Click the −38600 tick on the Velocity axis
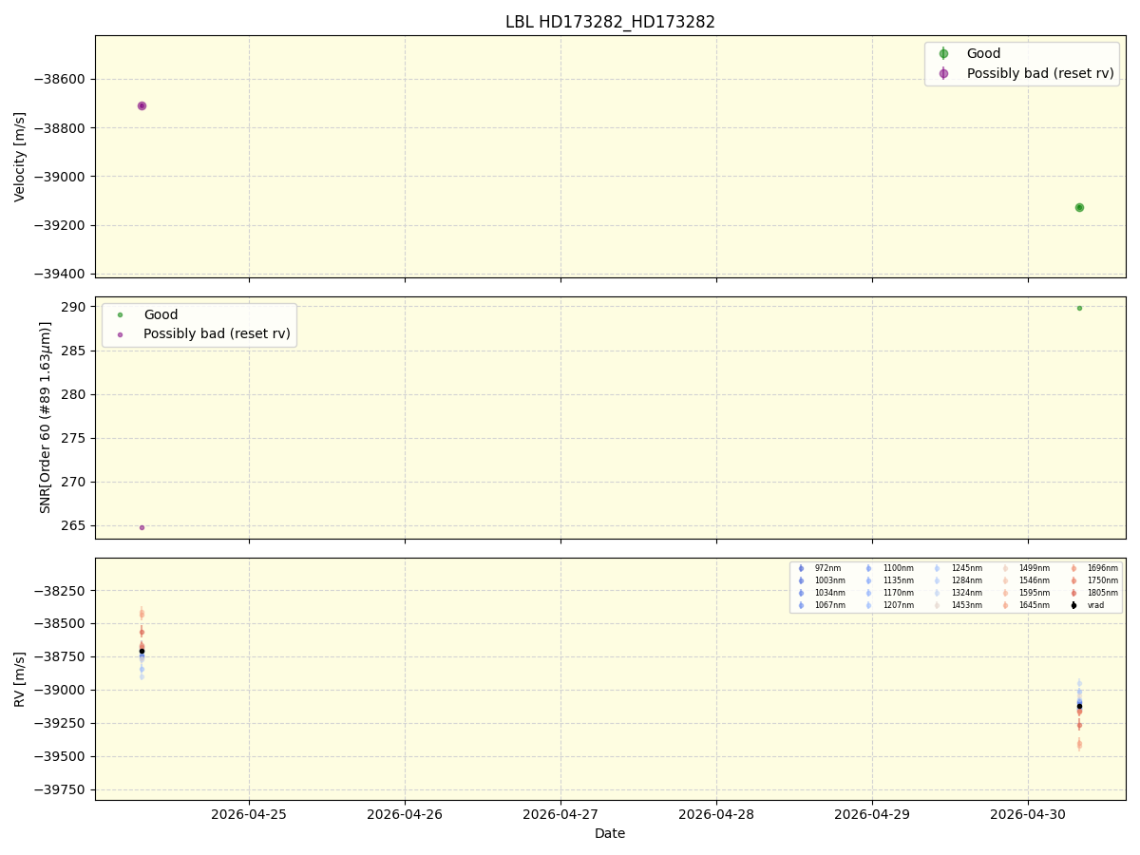 pyautogui.click(x=62, y=80)
